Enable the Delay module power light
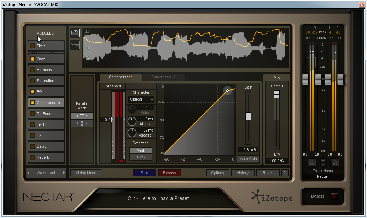 click(33, 146)
